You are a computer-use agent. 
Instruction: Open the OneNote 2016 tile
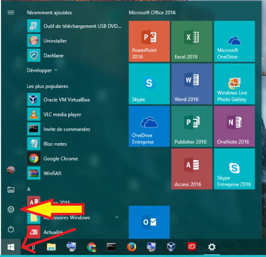pos(235,127)
